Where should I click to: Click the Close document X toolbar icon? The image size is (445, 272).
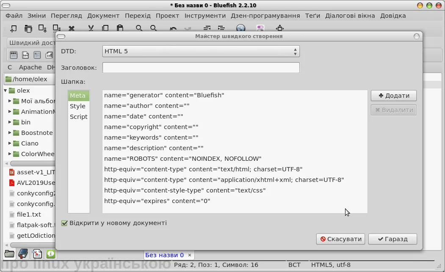click(72, 28)
